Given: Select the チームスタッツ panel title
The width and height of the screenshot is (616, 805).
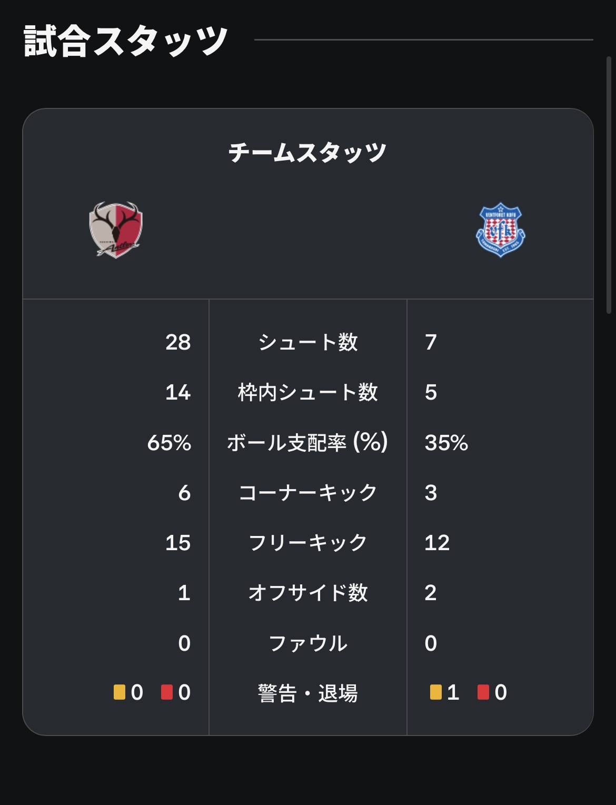Looking at the screenshot, I should (308, 153).
